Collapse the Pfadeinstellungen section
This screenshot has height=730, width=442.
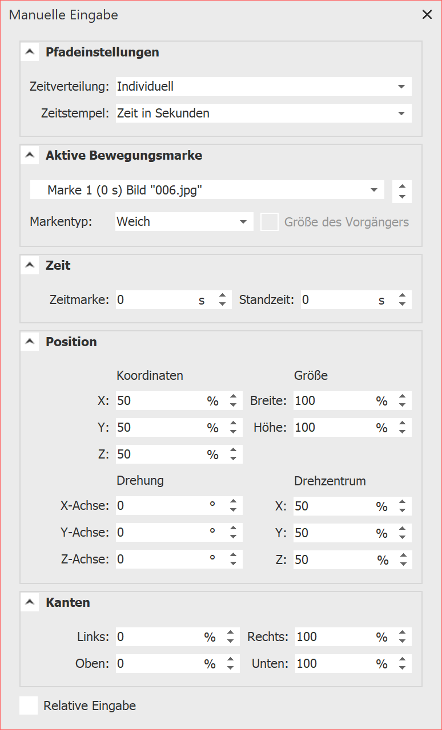29,52
